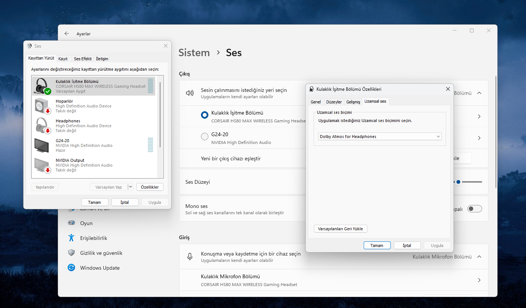Open Oyun settings in the sidebar
The width and height of the screenshot is (526, 308).
(86, 223)
